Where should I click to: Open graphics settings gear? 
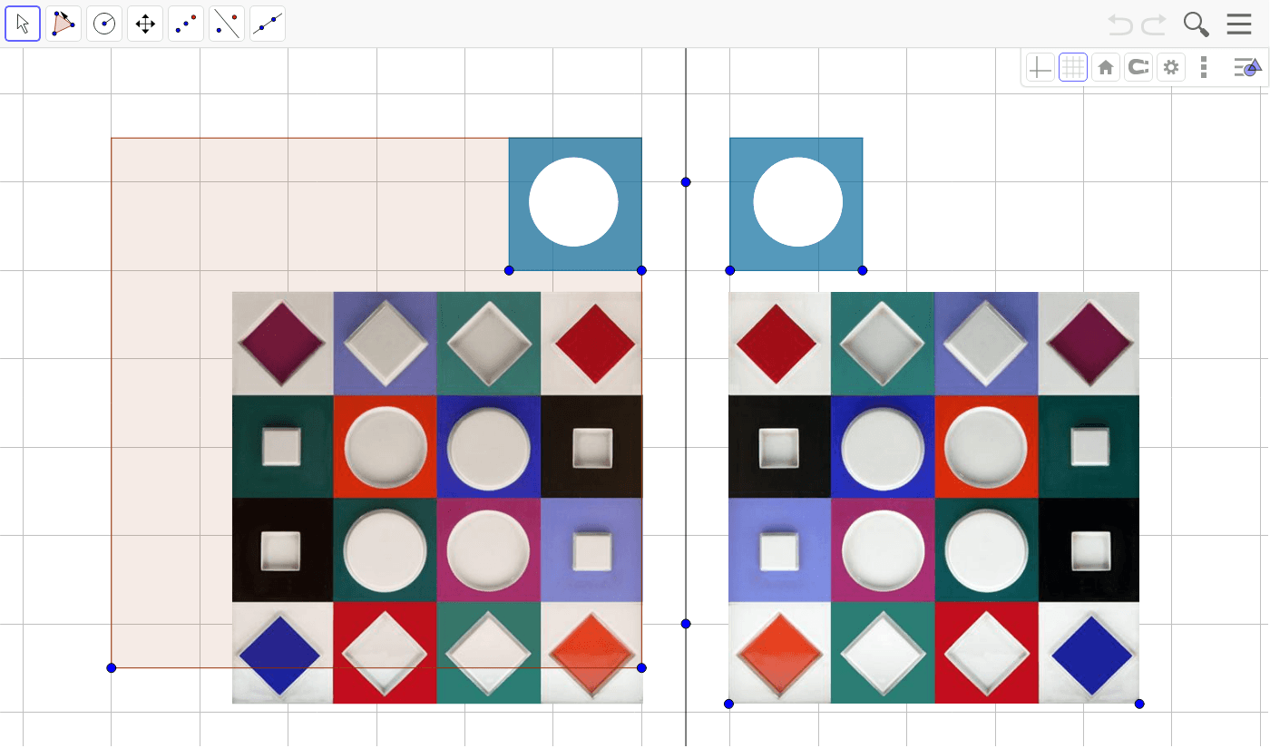click(x=1171, y=67)
